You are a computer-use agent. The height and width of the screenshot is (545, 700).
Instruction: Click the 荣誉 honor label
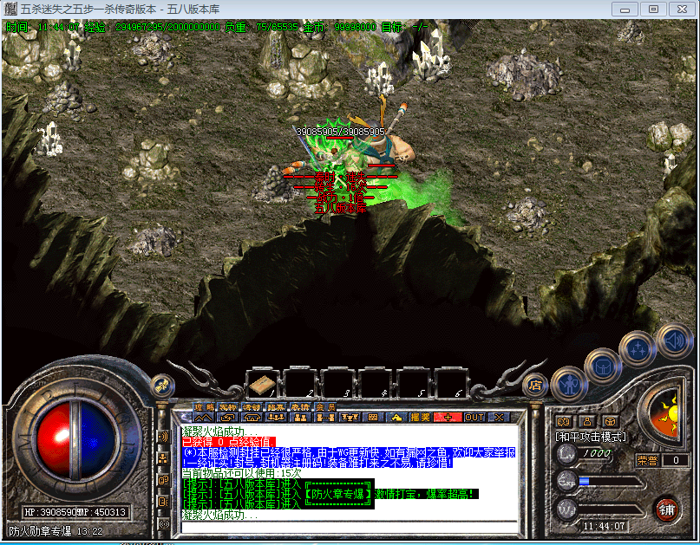click(x=647, y=460)
